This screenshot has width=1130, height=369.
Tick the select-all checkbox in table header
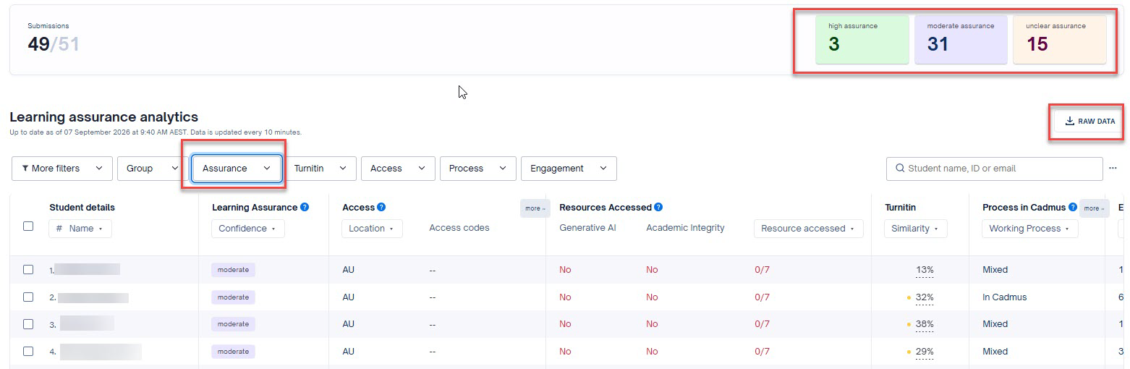(28, 226)
